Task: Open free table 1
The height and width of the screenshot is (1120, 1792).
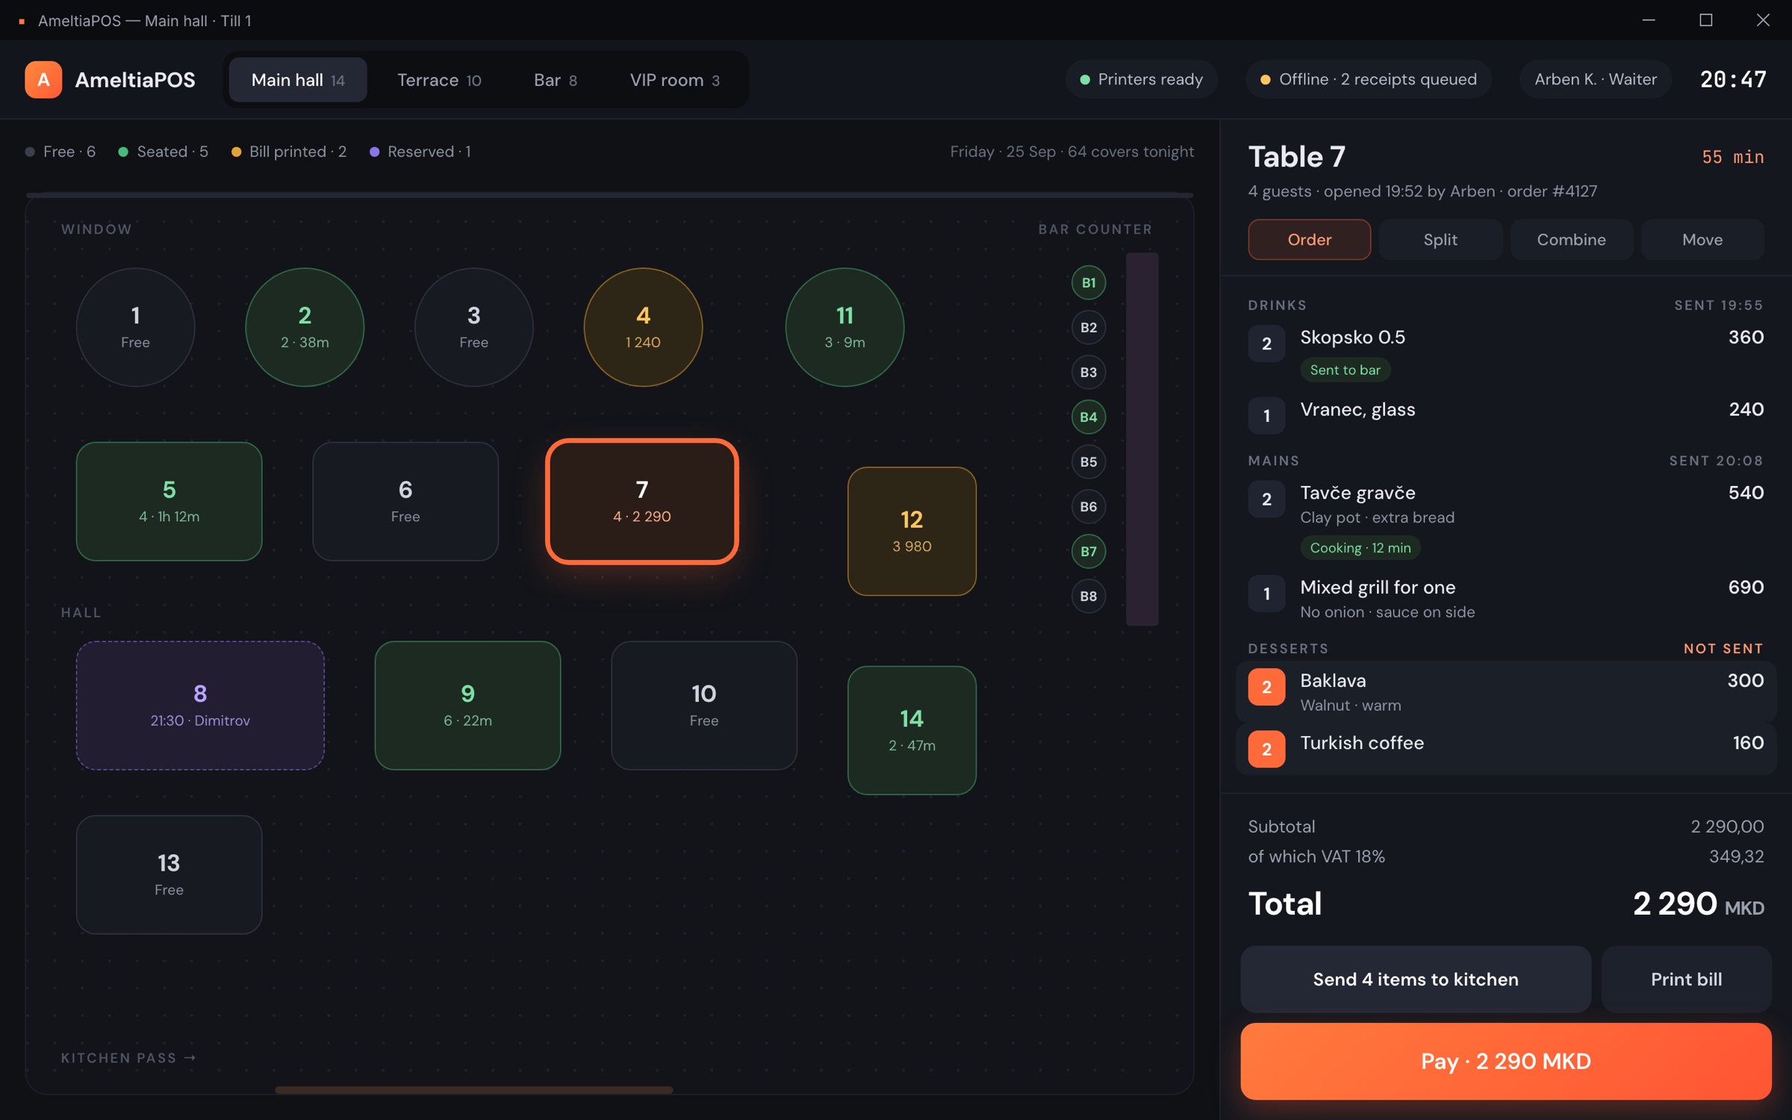Action: coord(135,327)
